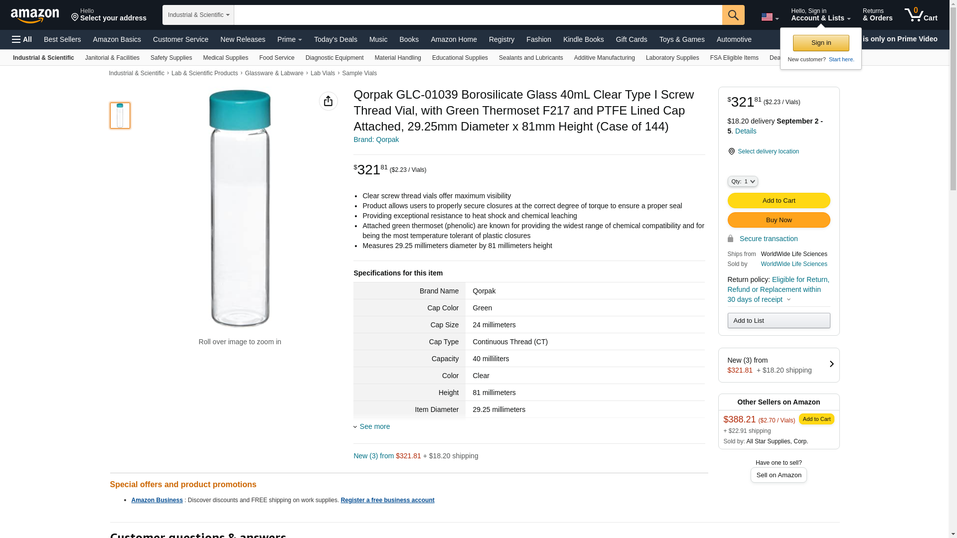This screenshot has height=538, width=957.
Task: Select Lab Vials in the breadcrumb
Action: (322, 73)
